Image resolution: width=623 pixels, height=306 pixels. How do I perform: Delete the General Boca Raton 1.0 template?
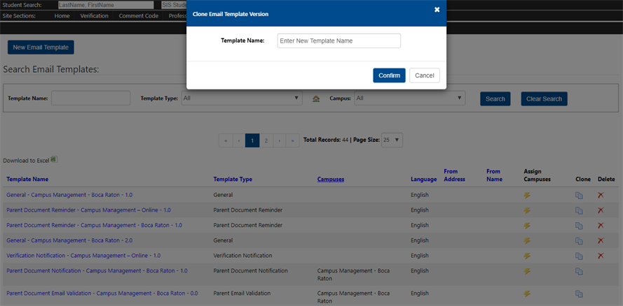[x=601, y=195]
